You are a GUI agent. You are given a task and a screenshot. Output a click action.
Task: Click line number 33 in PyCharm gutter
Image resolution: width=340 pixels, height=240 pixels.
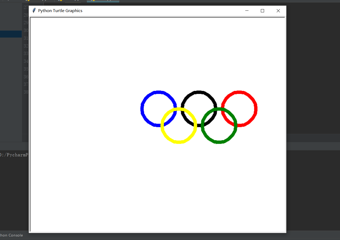[x=26, y=53]
